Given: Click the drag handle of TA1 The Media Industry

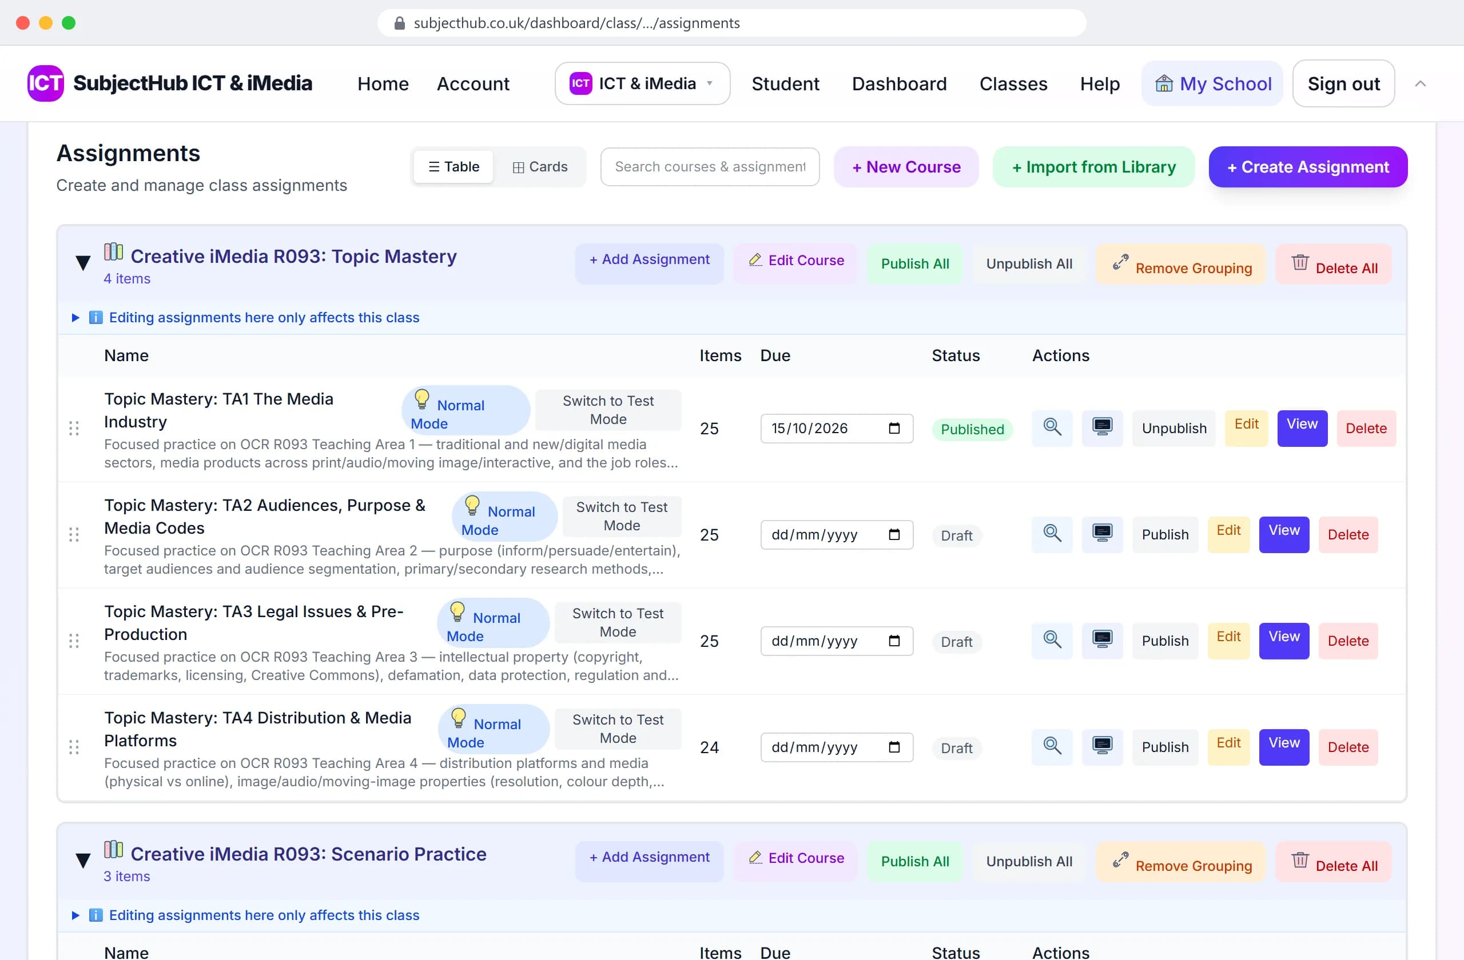Looking at the screenshot, I should 74,429.
